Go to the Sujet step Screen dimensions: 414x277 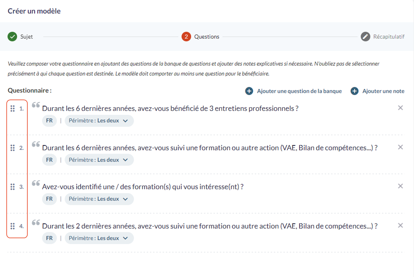pos(20,37)
